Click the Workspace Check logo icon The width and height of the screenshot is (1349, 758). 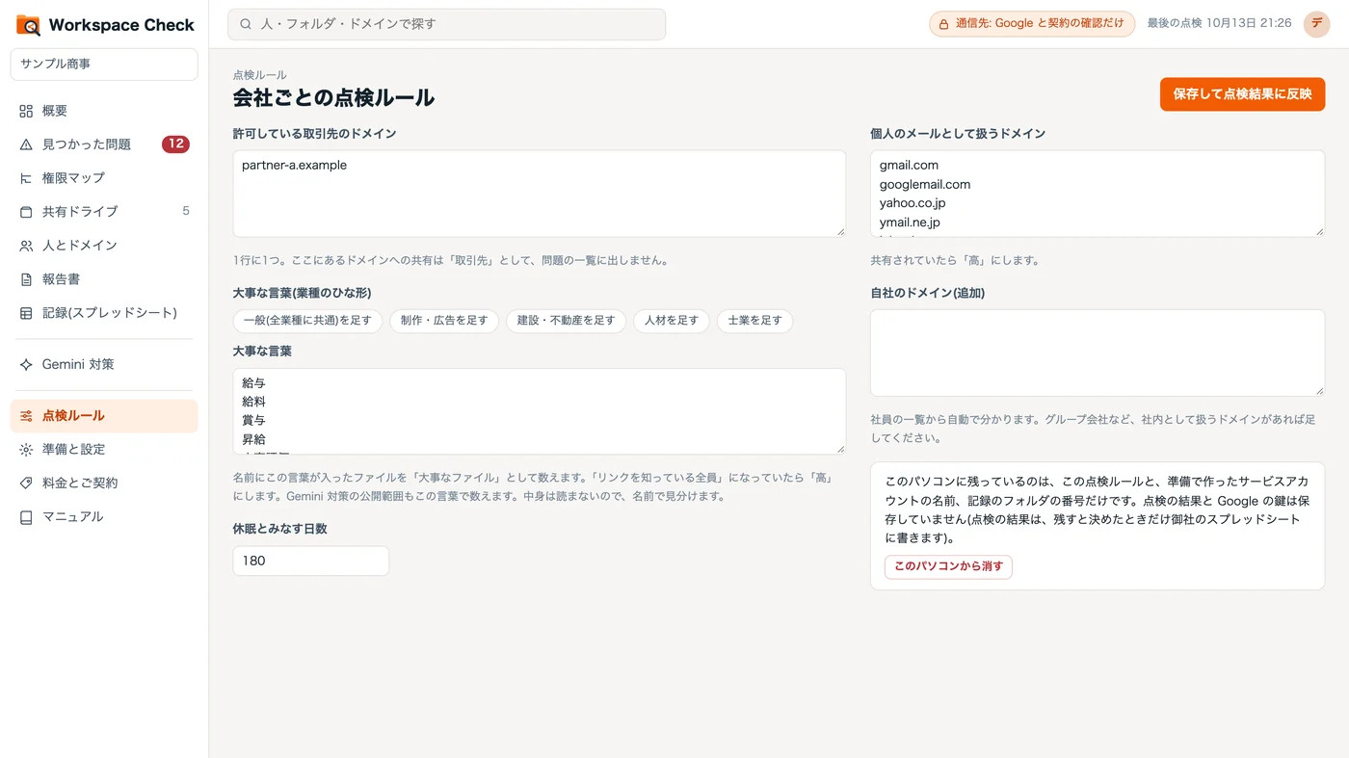28,25
